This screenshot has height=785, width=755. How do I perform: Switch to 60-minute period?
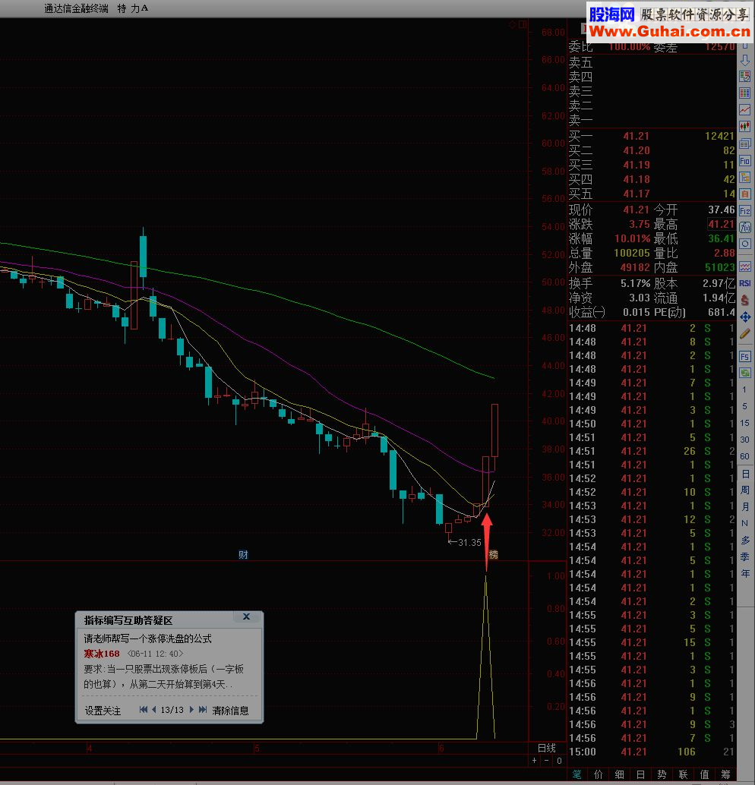[x=744, y=456]
